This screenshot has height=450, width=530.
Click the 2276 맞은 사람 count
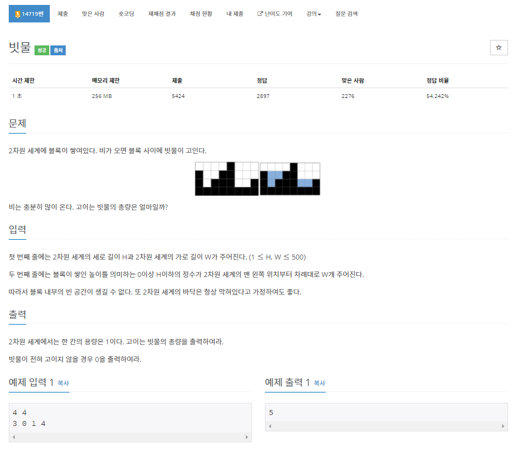[348, 96]
